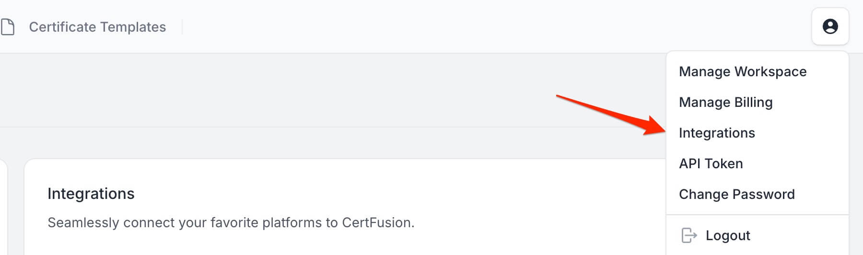Click the separator line above Logout

coord(757,215)
